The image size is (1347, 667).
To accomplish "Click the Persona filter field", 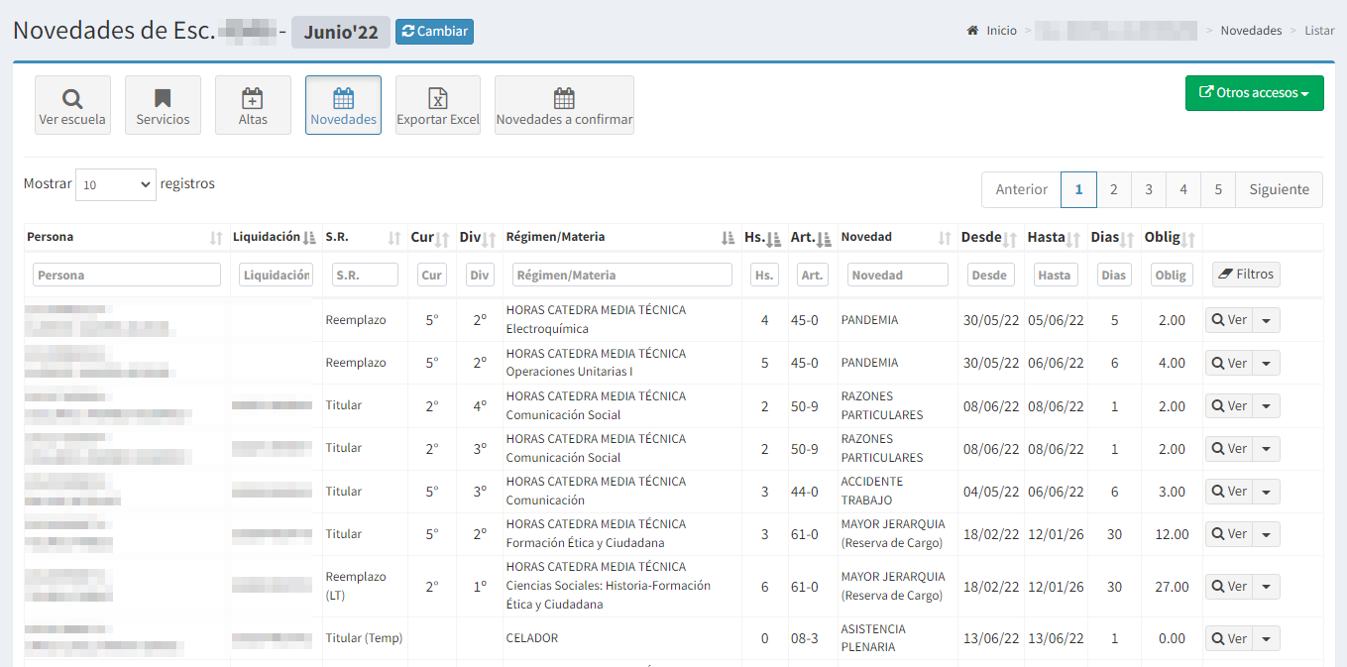I will (127, 275).
